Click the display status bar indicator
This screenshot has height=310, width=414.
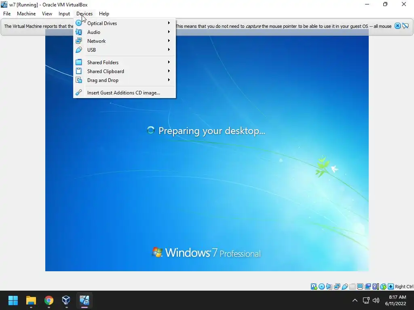point(360,287)
